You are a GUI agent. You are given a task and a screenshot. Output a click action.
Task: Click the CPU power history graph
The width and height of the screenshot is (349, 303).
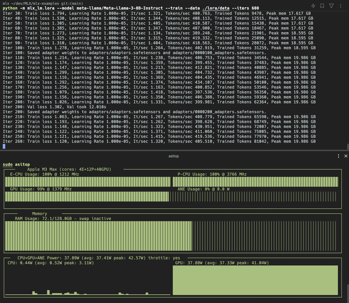[x=88, y=280]
